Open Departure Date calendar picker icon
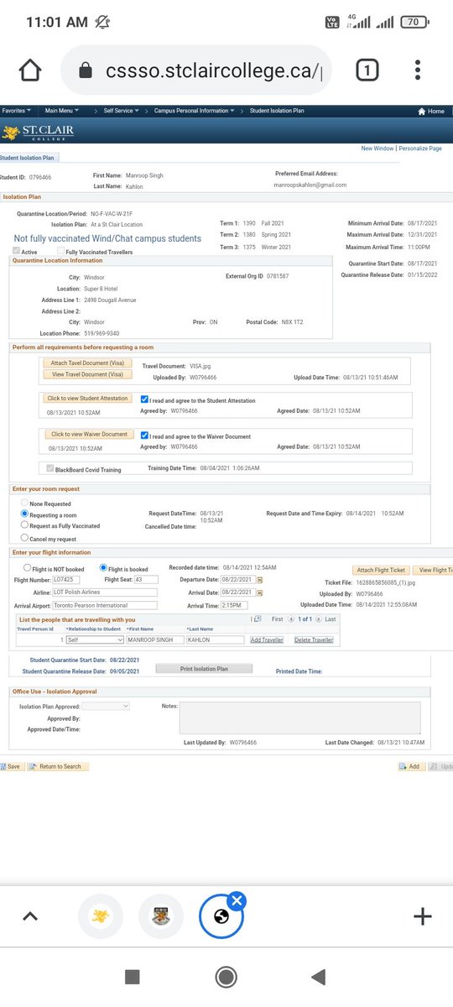The height and width of the screenshot is (1007, 453). point(260,580)
